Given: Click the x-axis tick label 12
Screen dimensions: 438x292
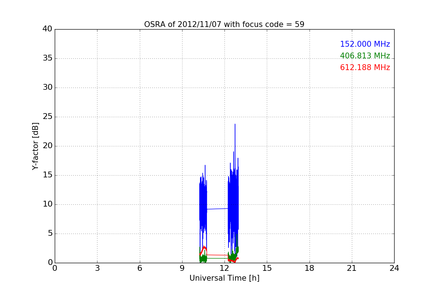Looking at the screenshot, I should [x=224, y=268].
